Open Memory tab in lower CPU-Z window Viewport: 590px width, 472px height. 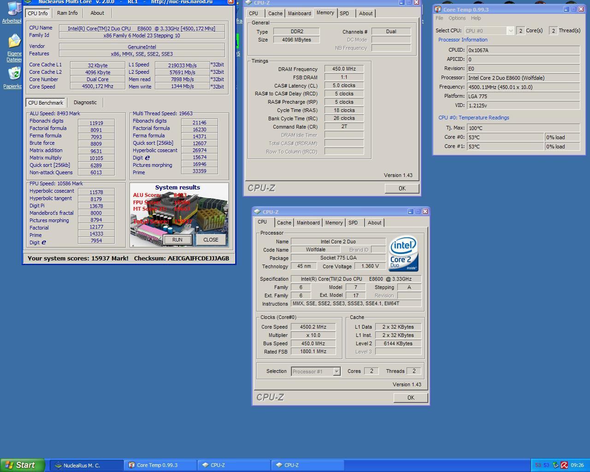tap(334, 223)
